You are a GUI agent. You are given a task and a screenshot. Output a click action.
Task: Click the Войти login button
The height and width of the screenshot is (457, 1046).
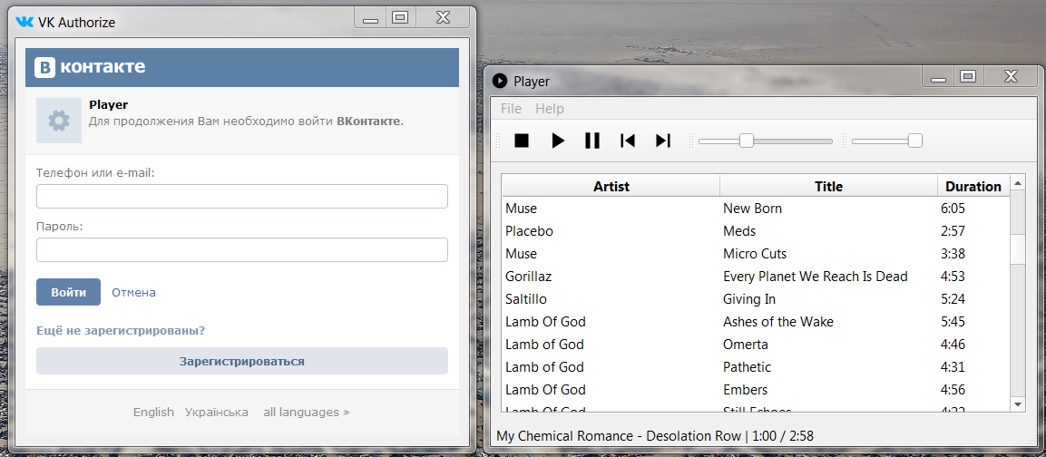68,292
